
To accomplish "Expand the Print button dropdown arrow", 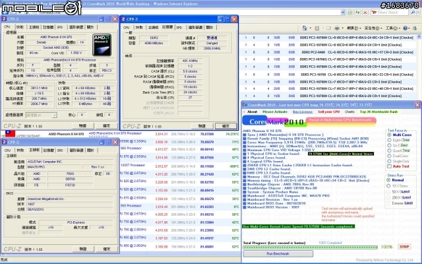I will (x=342, y=28).
